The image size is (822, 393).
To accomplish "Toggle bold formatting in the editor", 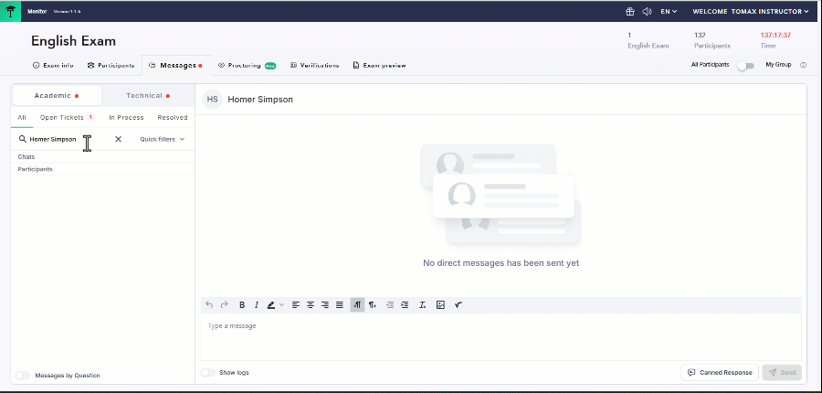I will point(242,305).
